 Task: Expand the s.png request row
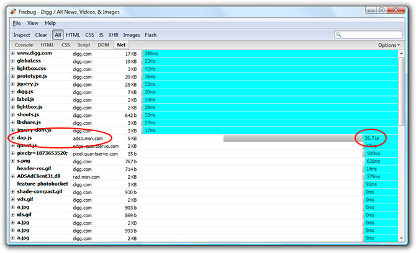[12, 161]
